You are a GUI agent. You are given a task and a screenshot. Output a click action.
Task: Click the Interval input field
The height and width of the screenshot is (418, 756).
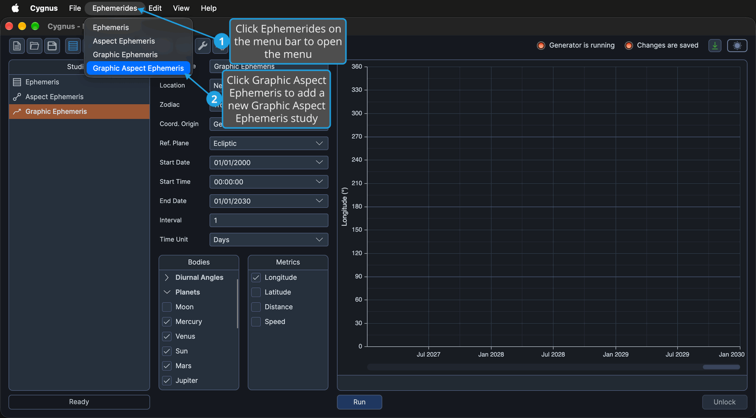tap(269, 220)
